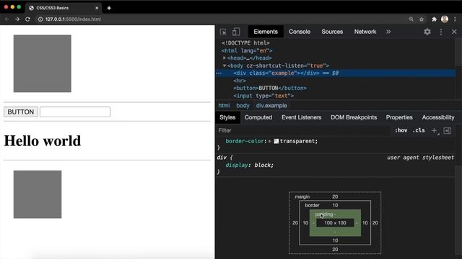
Task: Click the body breadcrumb
Action: pyautogui.click(x=243, y=106)
